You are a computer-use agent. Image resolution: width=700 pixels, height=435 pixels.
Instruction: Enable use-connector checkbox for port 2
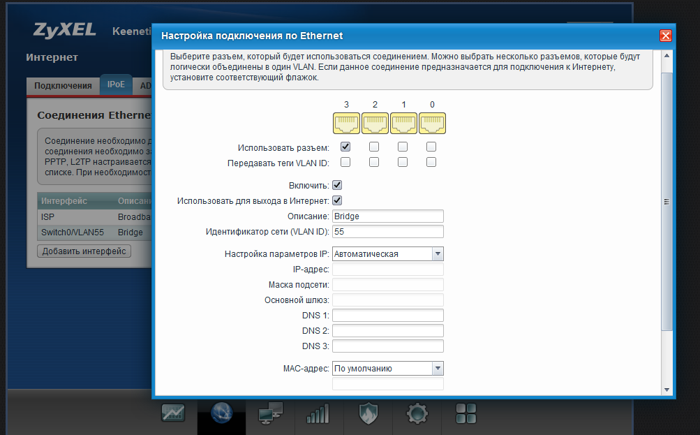374,147
